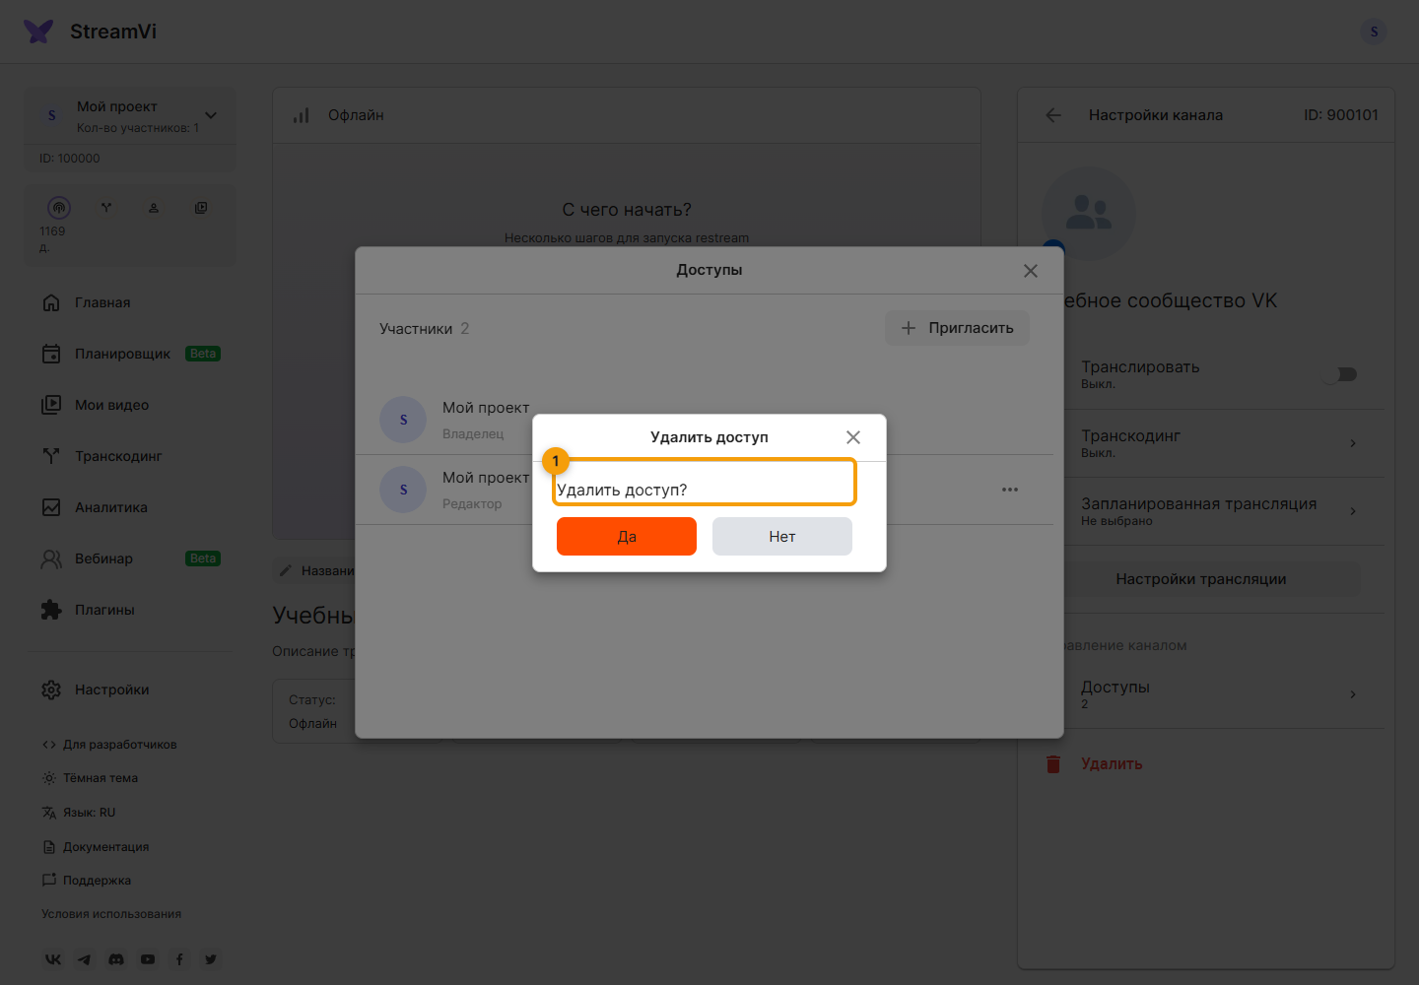Screen dimensions: 1419x985
Task: Expand the Доступы row in channel settings
Action: coord(1220,694)
